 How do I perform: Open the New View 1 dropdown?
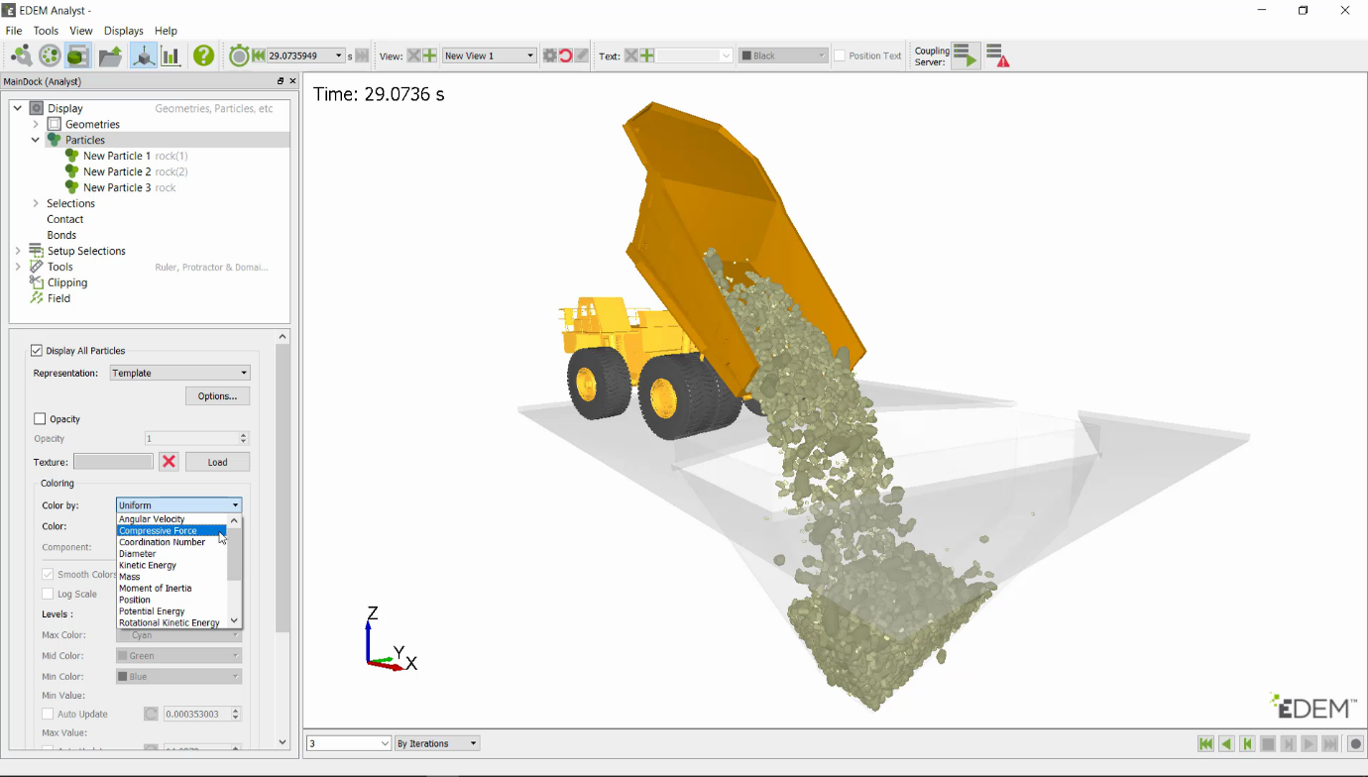pyautogui.click(x=489, y=55)
